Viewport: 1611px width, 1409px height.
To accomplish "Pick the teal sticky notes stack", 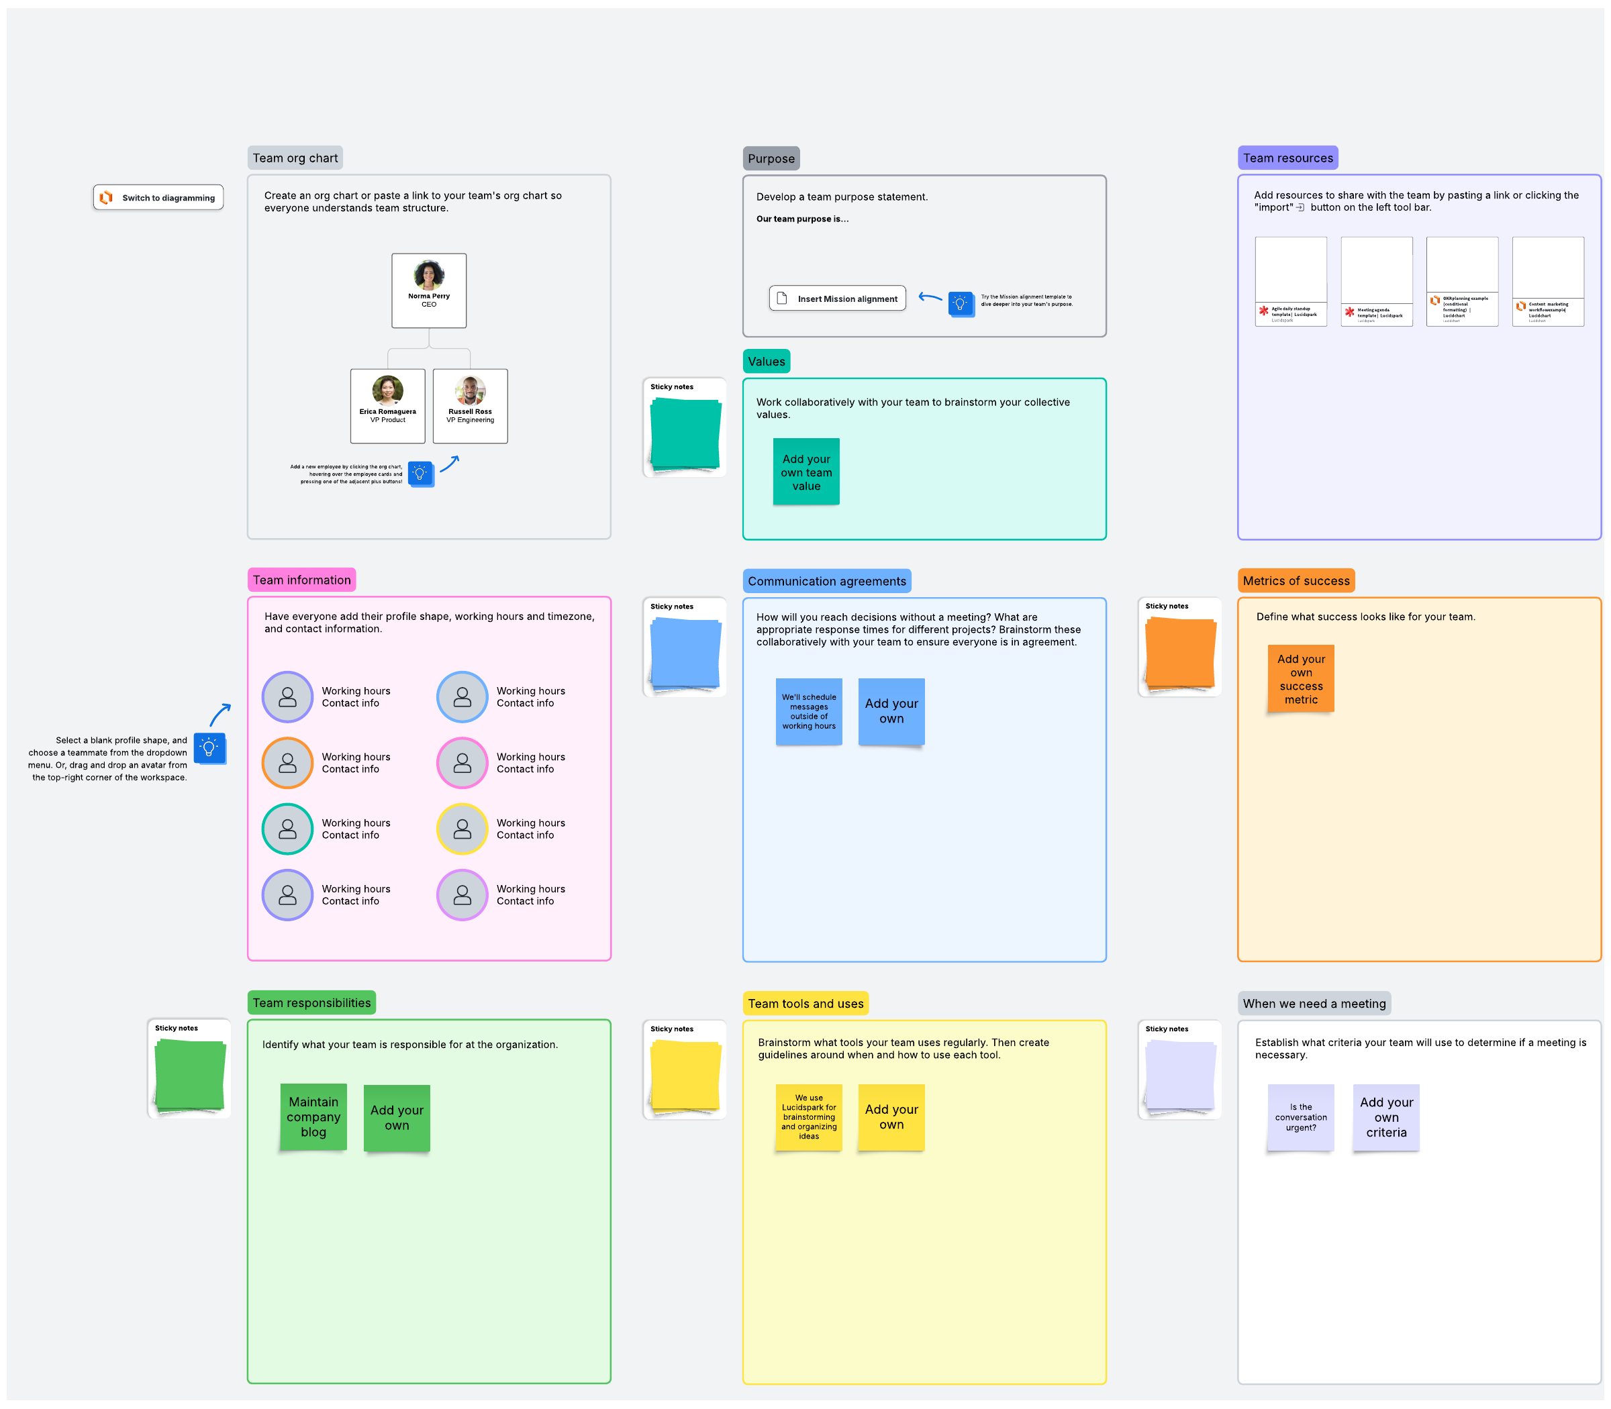I will [x=685, y=434].
